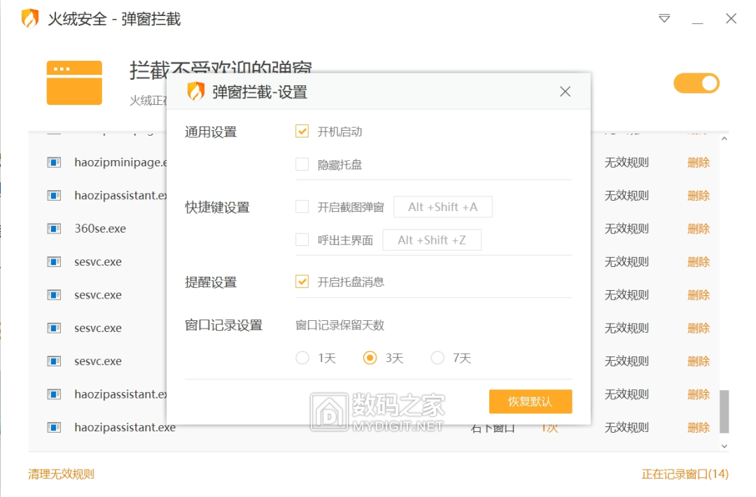Click the 清理无效规则 link

(61, 474)
